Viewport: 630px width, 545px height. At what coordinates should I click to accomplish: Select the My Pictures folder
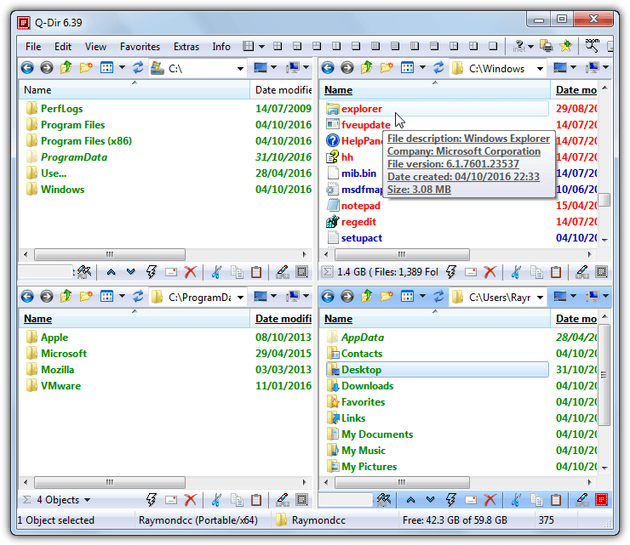click(369, 466)
